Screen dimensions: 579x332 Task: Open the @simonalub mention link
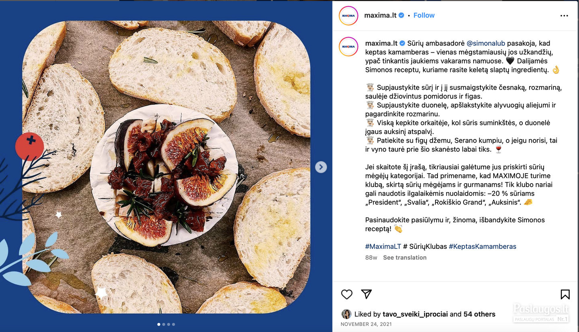point(486,43)
